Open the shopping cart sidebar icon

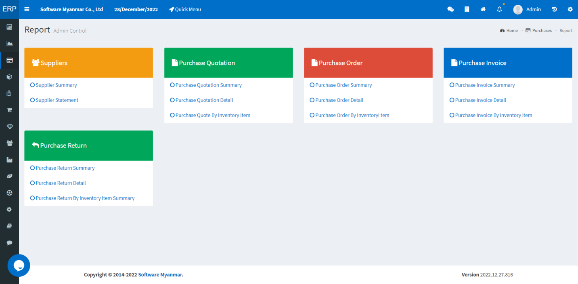(x=9, y=110)
